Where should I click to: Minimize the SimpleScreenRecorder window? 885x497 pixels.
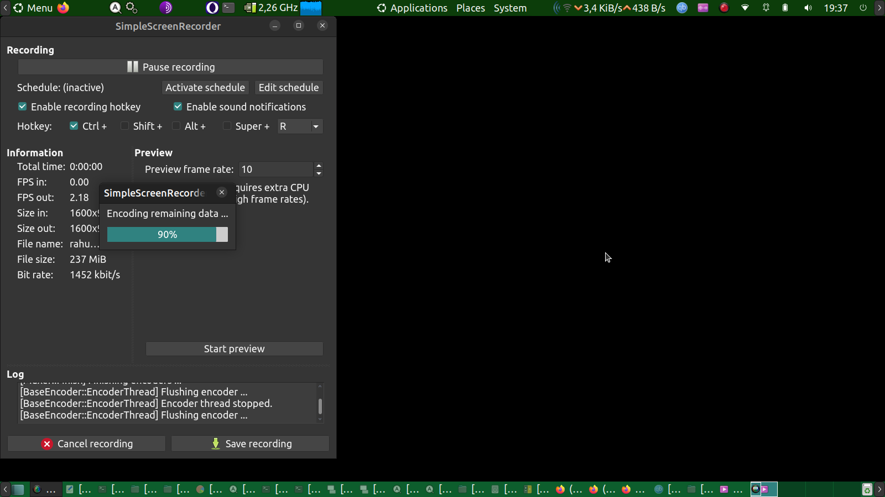(x=275, y=25)
